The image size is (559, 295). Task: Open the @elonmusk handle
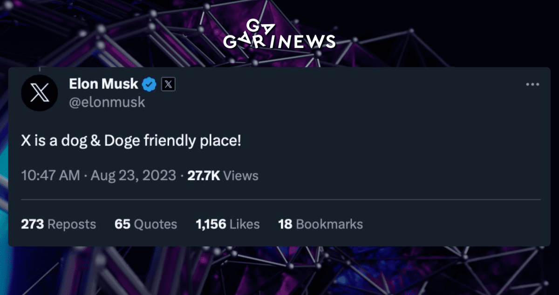pyautogui.click(x=107, y=102)
